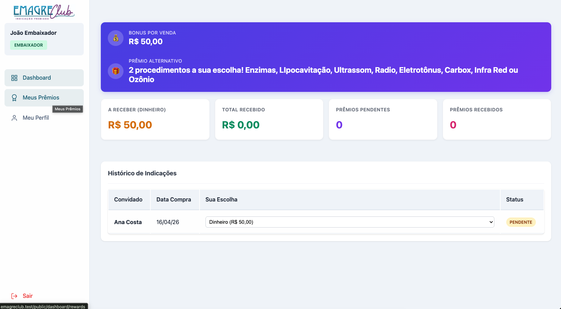This screenshot has height=309, width=561.
Task: Select the Total Recebido card
Action: pos(269,119)
